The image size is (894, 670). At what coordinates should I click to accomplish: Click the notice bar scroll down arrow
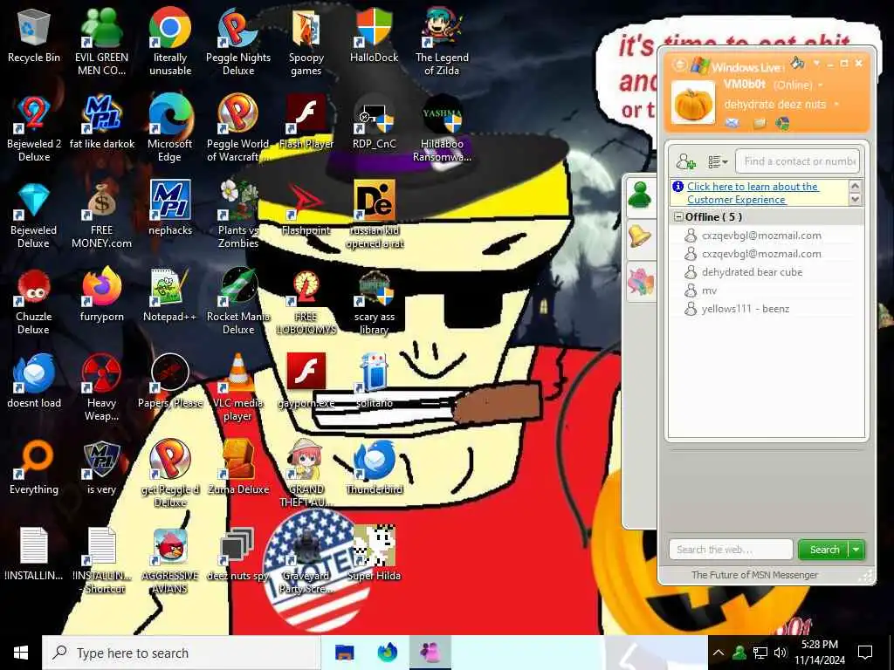point(855,200)
